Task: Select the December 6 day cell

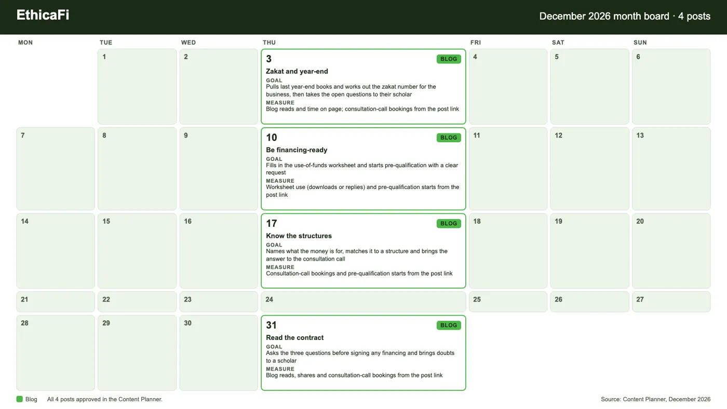Action: 671,87
